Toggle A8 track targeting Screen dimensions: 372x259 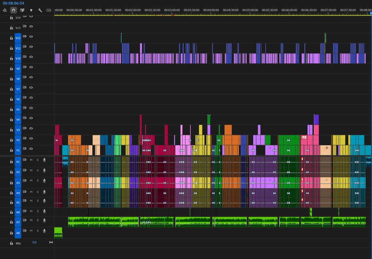[x=18, y=233]
